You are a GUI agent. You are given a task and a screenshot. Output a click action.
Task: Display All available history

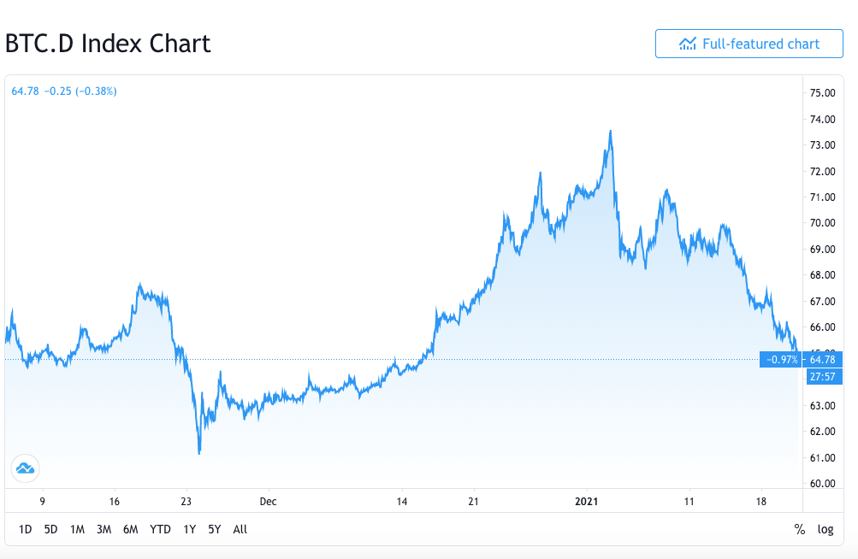point(240,529)
